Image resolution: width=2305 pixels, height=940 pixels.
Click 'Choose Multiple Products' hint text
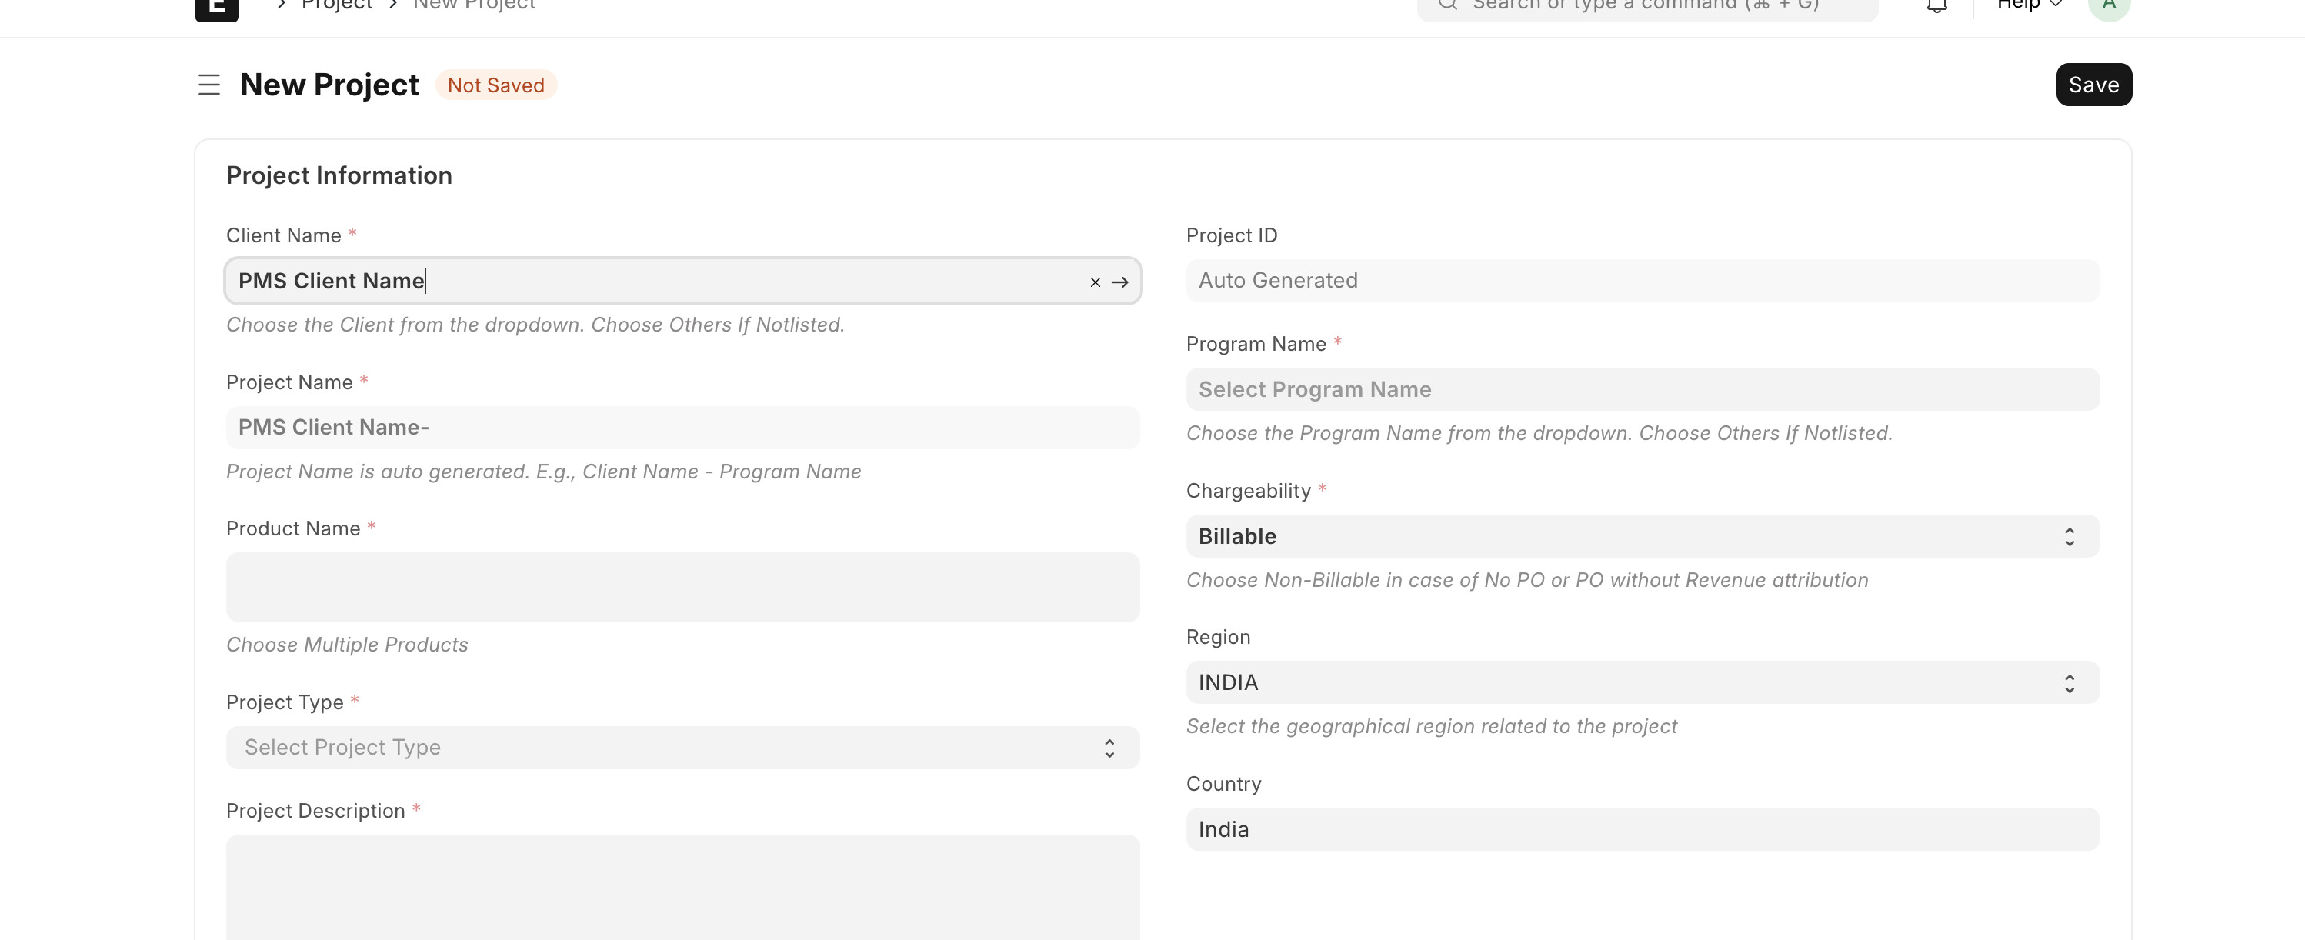pyautogui.click(x=347, y=645)
